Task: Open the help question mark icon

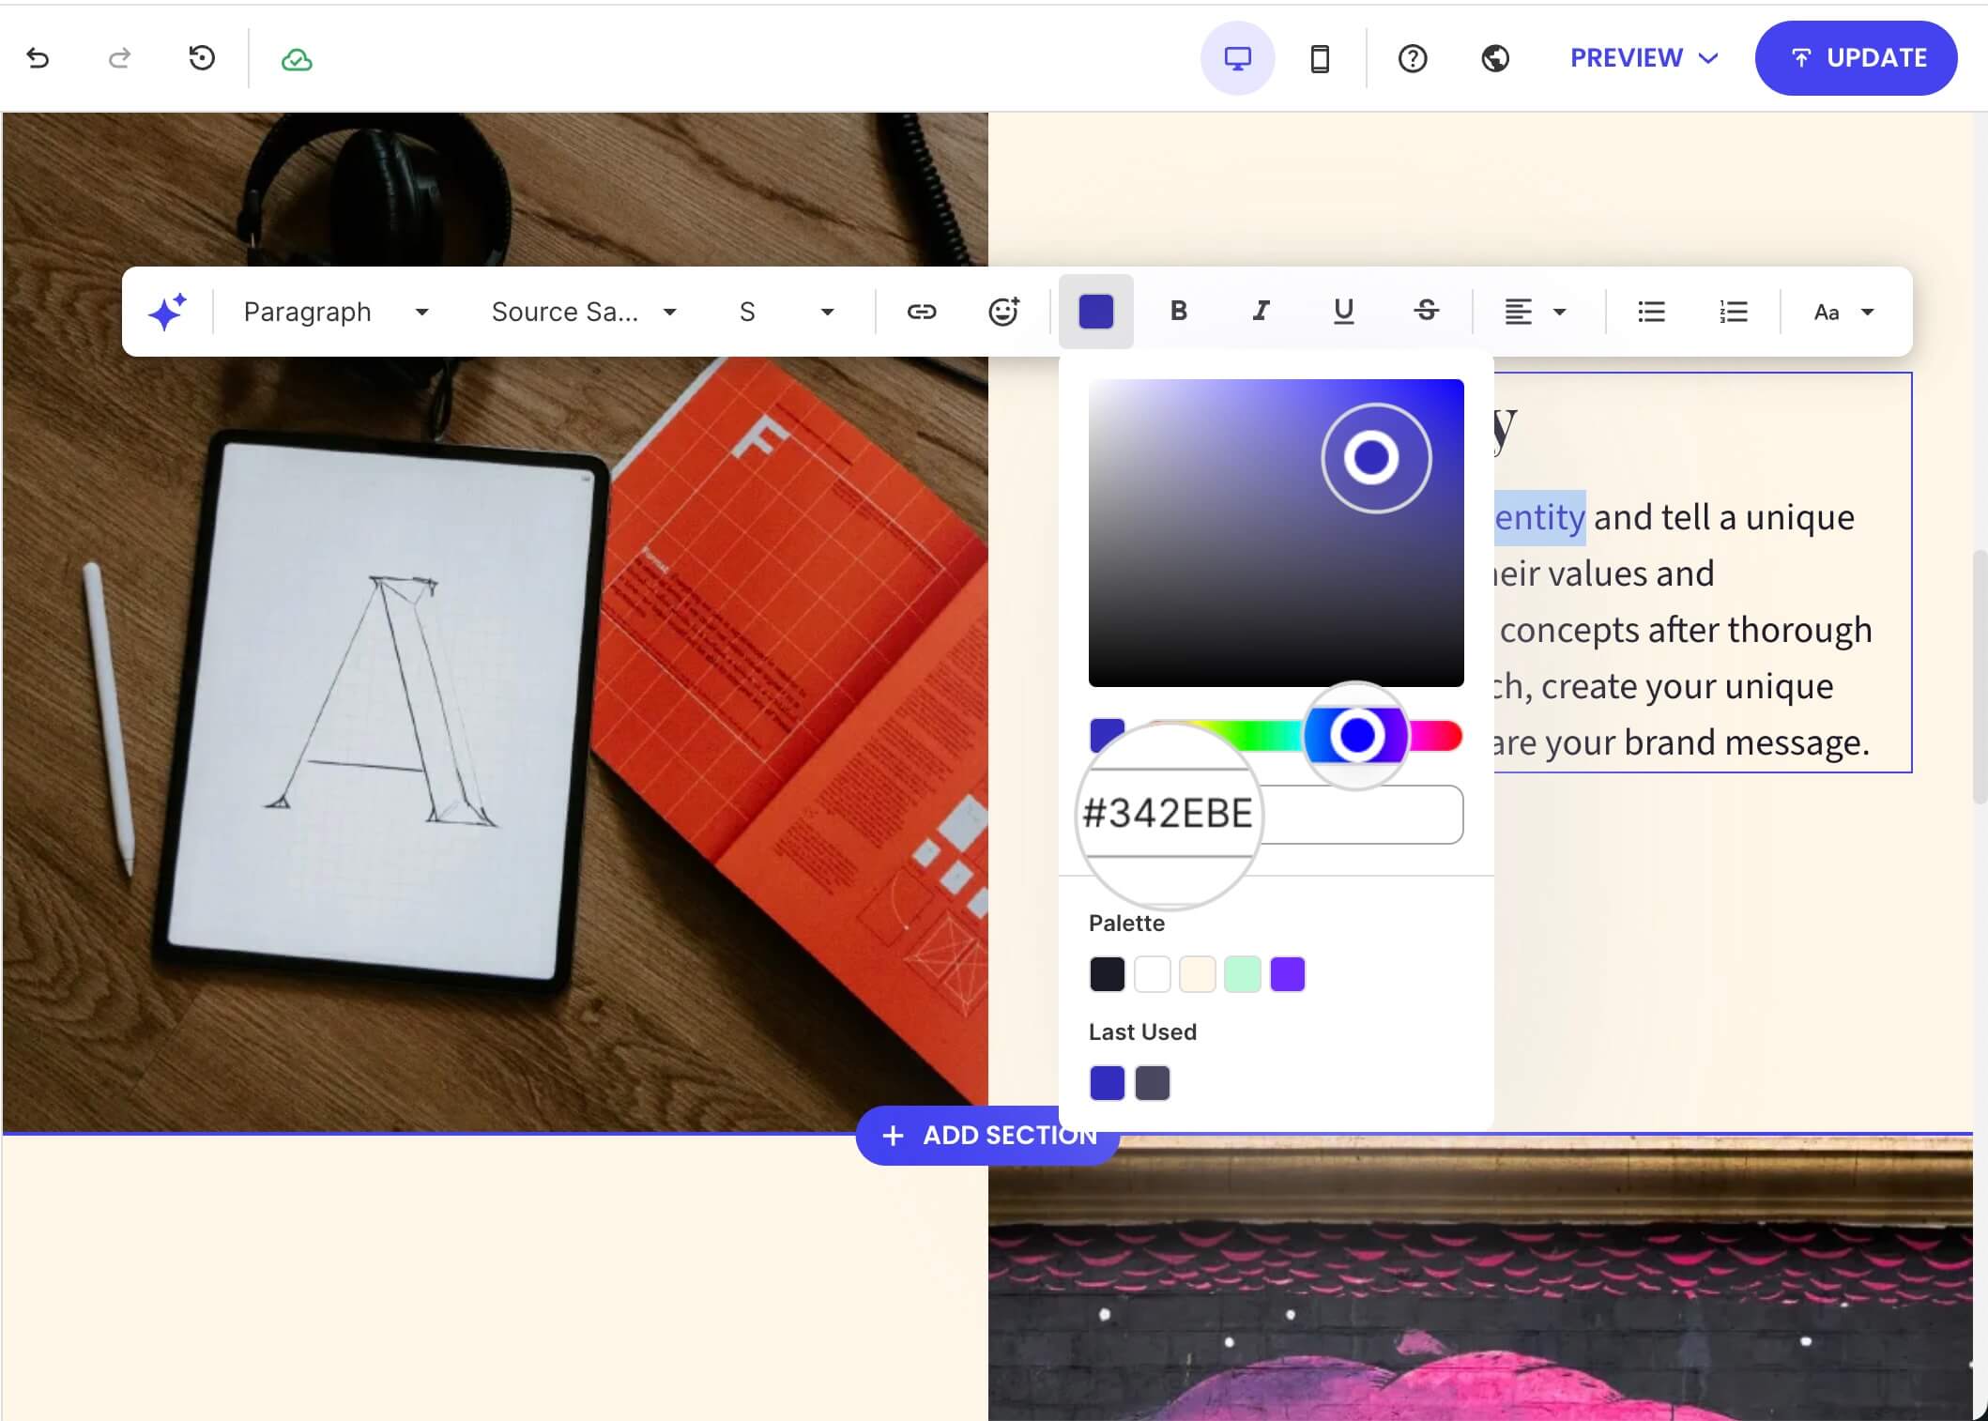Action: (x=1413, y=58)
